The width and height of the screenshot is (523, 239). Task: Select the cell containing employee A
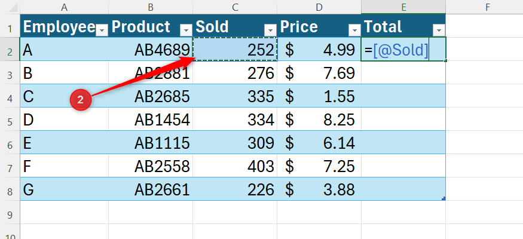tap(65, 50)
